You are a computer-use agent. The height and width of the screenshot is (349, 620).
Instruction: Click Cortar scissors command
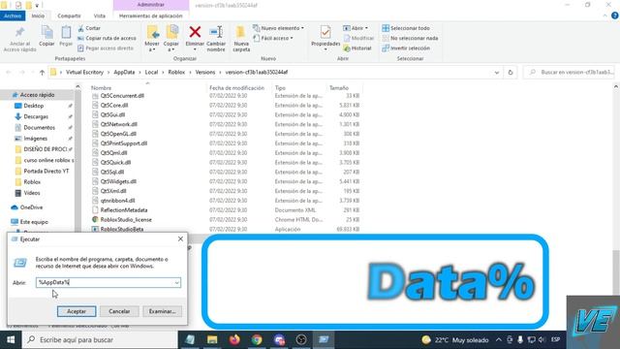(89, 28)
